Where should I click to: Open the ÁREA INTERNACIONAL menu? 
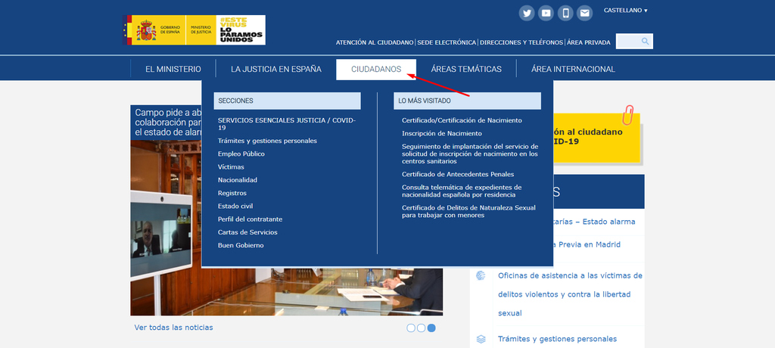[573, 69]
